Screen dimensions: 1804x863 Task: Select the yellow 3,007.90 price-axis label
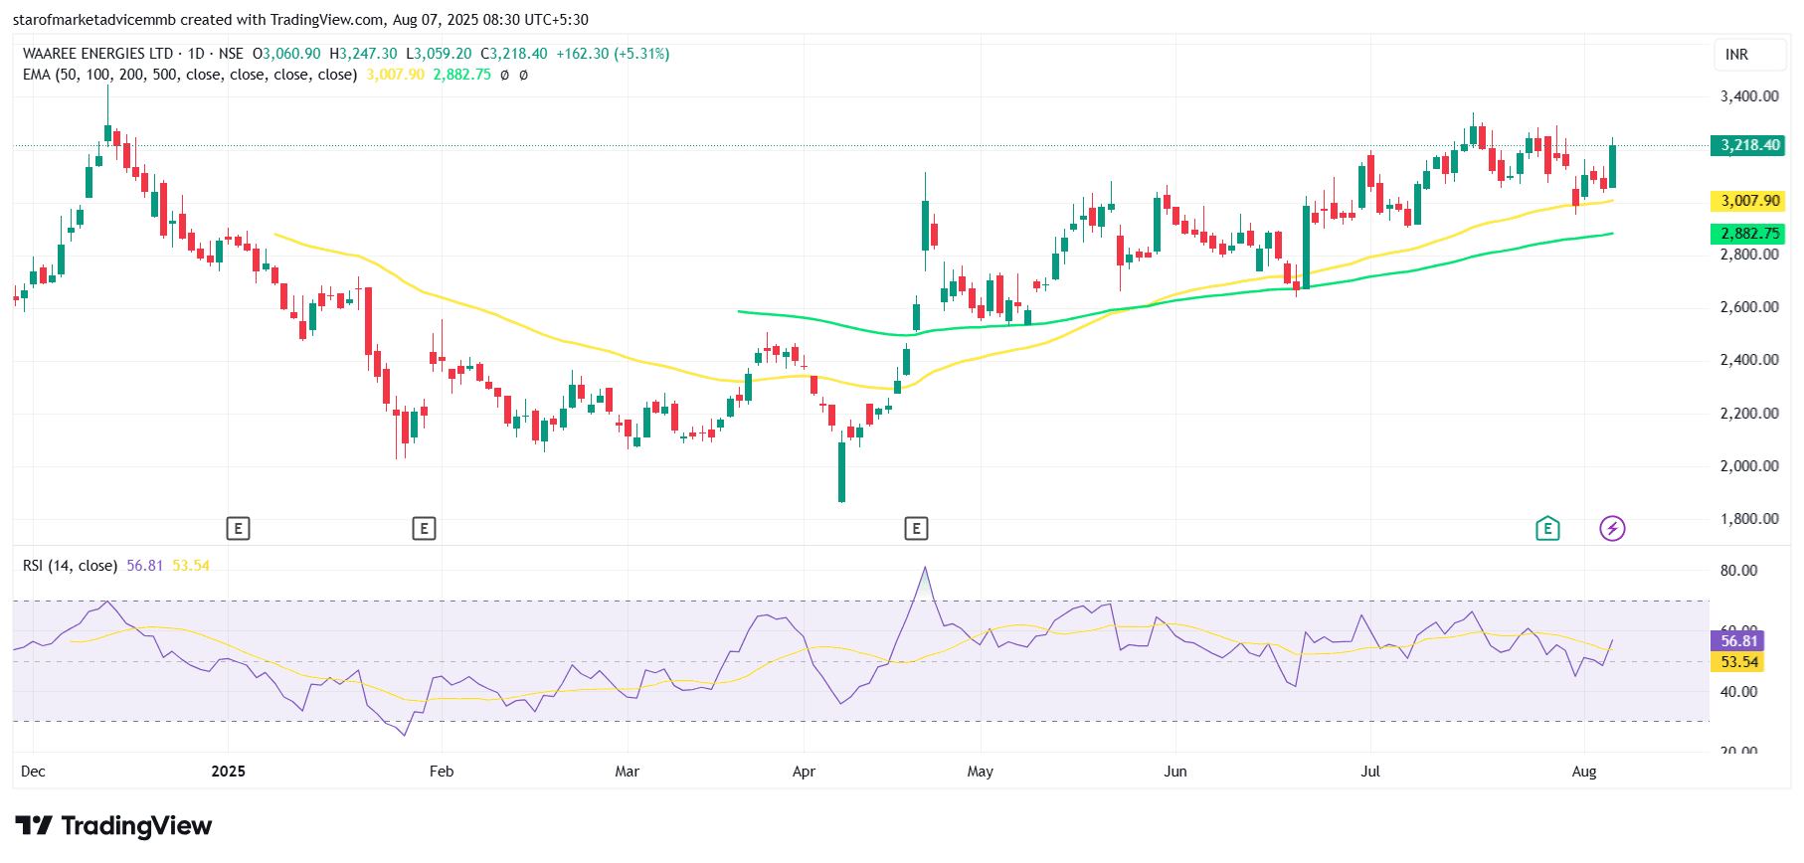point(1749,201)
